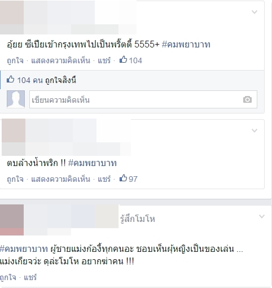Click "แชร์" on the third post

pos(30,277)
